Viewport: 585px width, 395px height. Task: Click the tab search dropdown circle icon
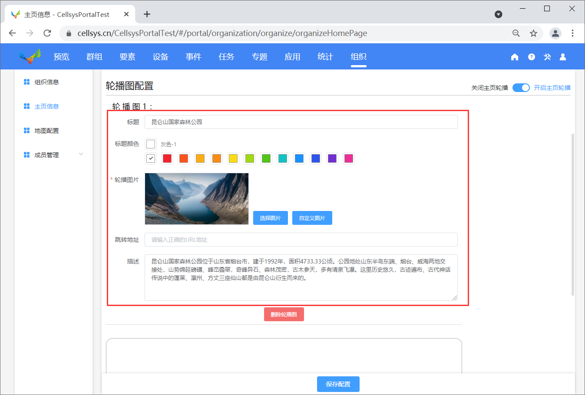tap(499, 14)
